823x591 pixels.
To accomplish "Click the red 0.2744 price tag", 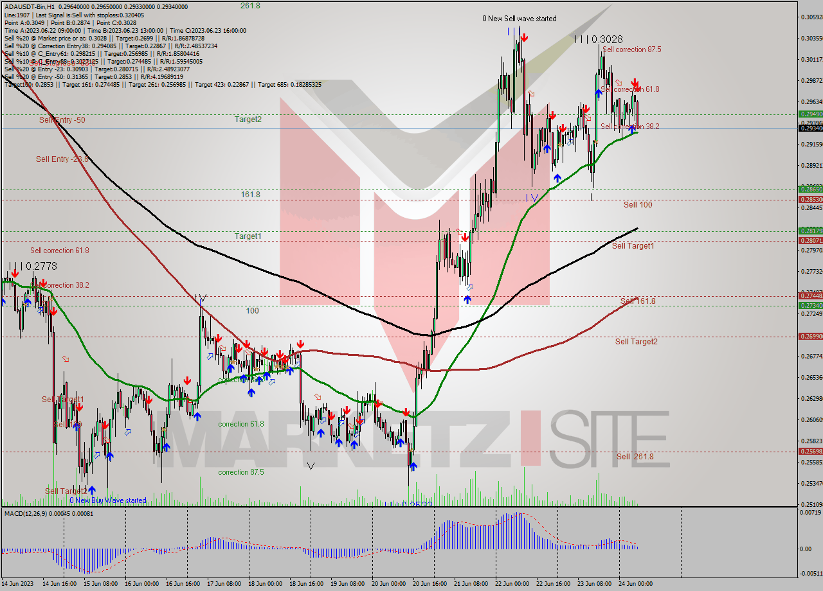I will [x=810, y=295].
